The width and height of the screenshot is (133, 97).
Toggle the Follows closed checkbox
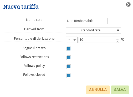(x=69, y=76)
